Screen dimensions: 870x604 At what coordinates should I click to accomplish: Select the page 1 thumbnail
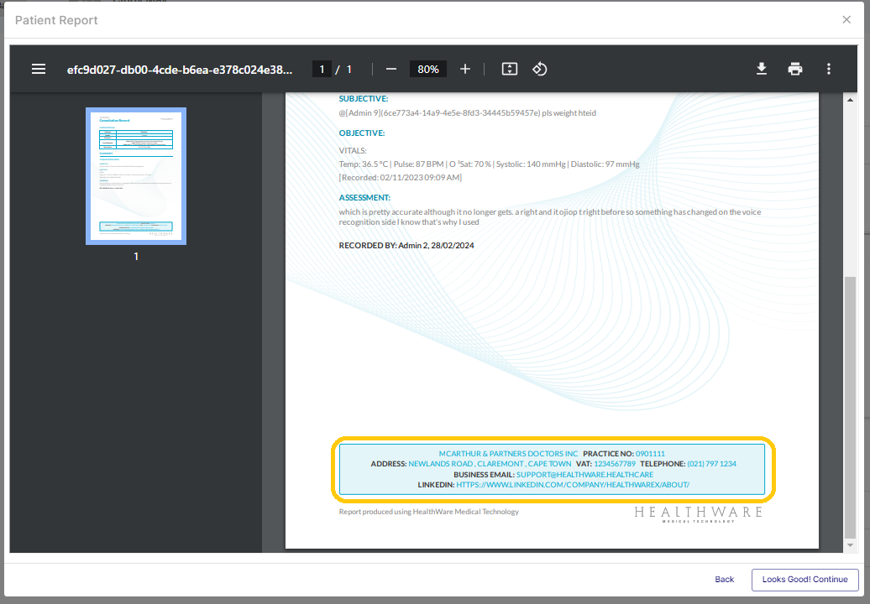(136, 176)
